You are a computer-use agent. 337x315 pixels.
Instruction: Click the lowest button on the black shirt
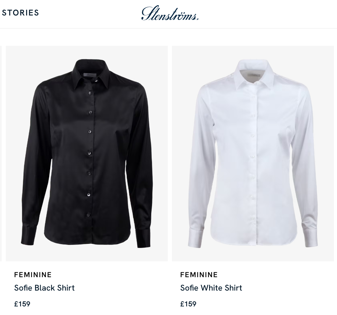(x=88, y=215)
